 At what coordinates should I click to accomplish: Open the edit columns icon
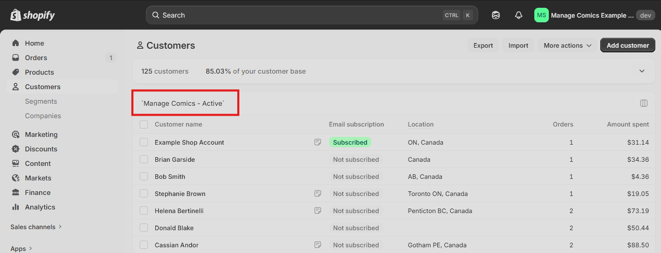[x=644, y=103]
